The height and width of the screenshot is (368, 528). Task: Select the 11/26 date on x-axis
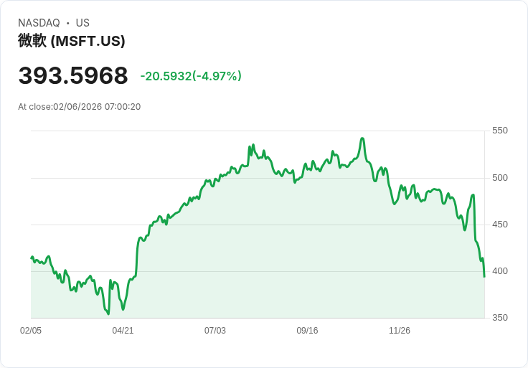[400, 331]
